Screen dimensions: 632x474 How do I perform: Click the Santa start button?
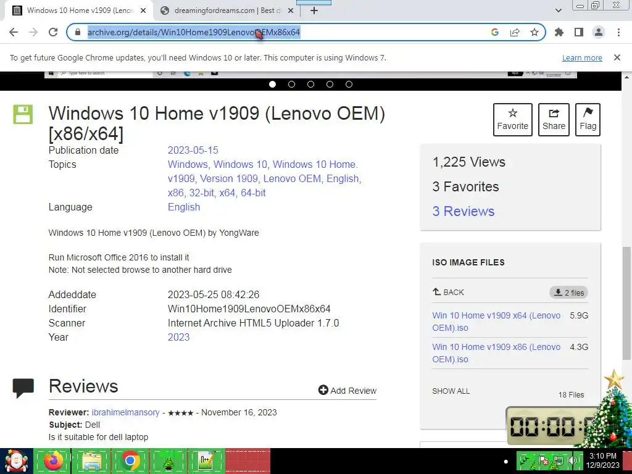[x=16, y=461]
